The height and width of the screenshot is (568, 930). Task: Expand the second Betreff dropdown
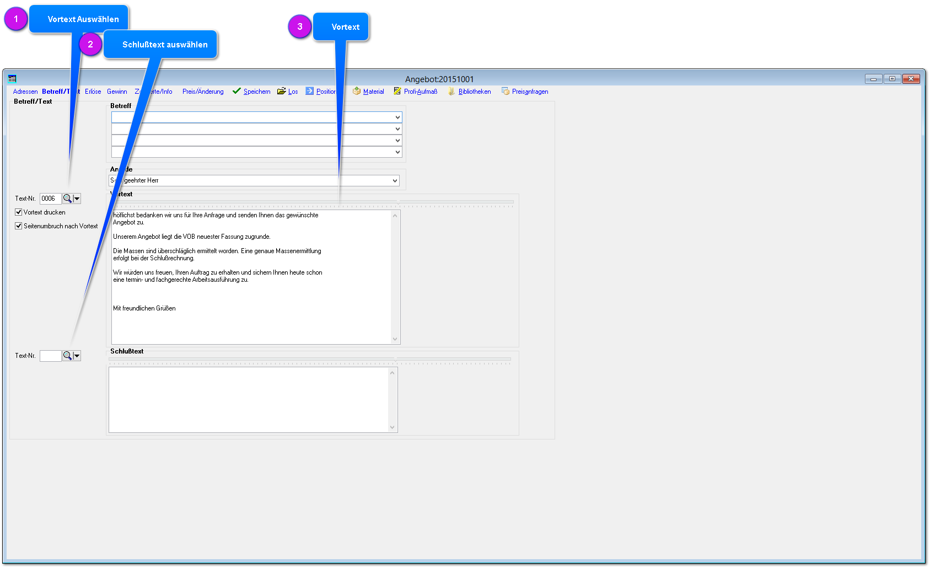tap(397, 129)
